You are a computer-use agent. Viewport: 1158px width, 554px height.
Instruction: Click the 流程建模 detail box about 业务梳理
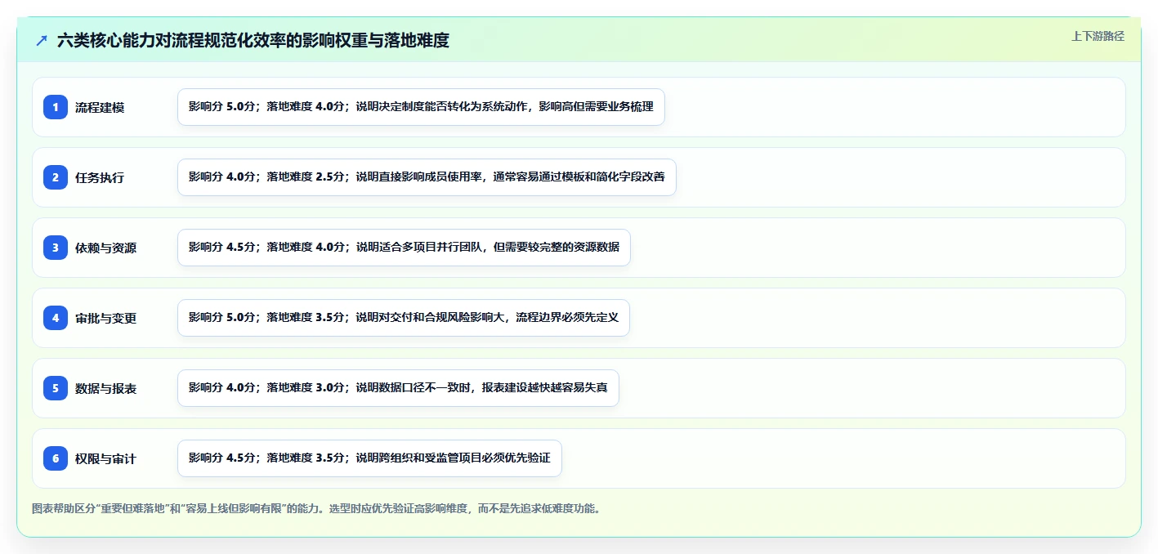coord(421,107)
